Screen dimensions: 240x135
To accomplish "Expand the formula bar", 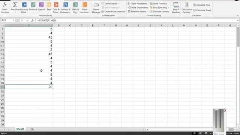I will 237,20.
